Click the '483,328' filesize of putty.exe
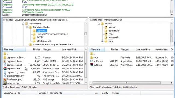The height and width of the screenshot is (98, 175). [114, 61]
